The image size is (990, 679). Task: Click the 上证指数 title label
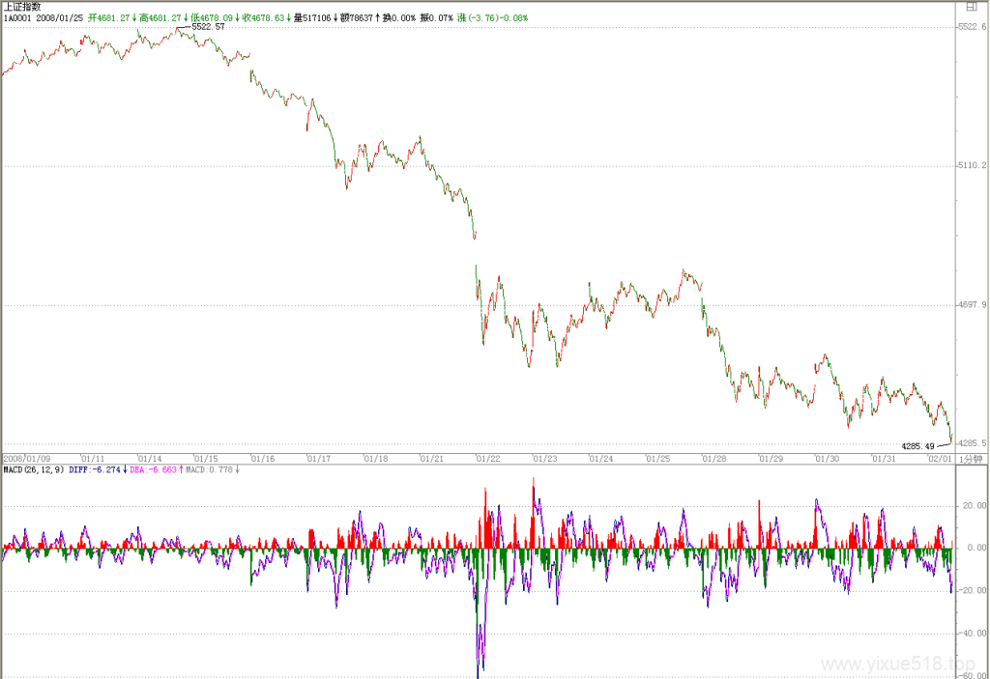coord(23,7)
